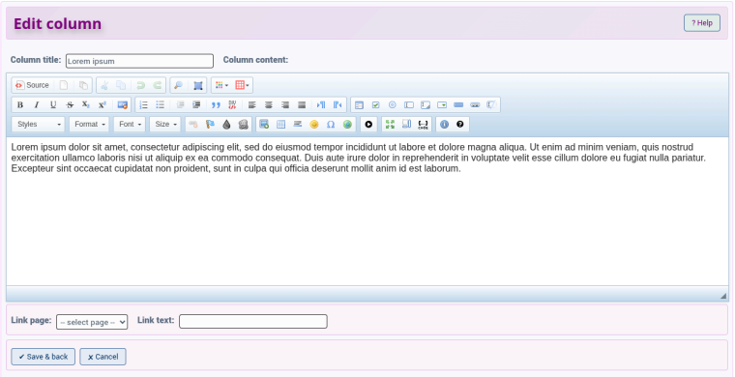
Task: Insert a special character (Omega)
Action: click(331, 124)
